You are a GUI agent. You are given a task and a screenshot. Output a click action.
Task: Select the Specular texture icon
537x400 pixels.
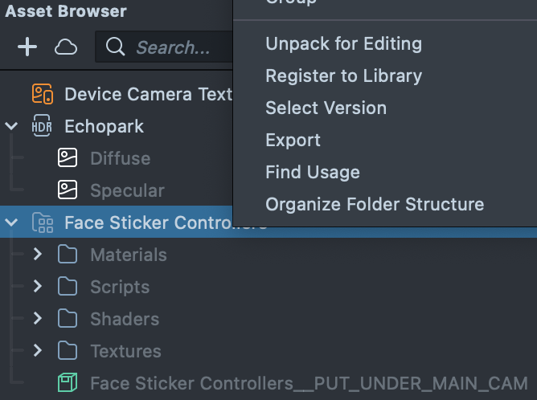[68, 190]
